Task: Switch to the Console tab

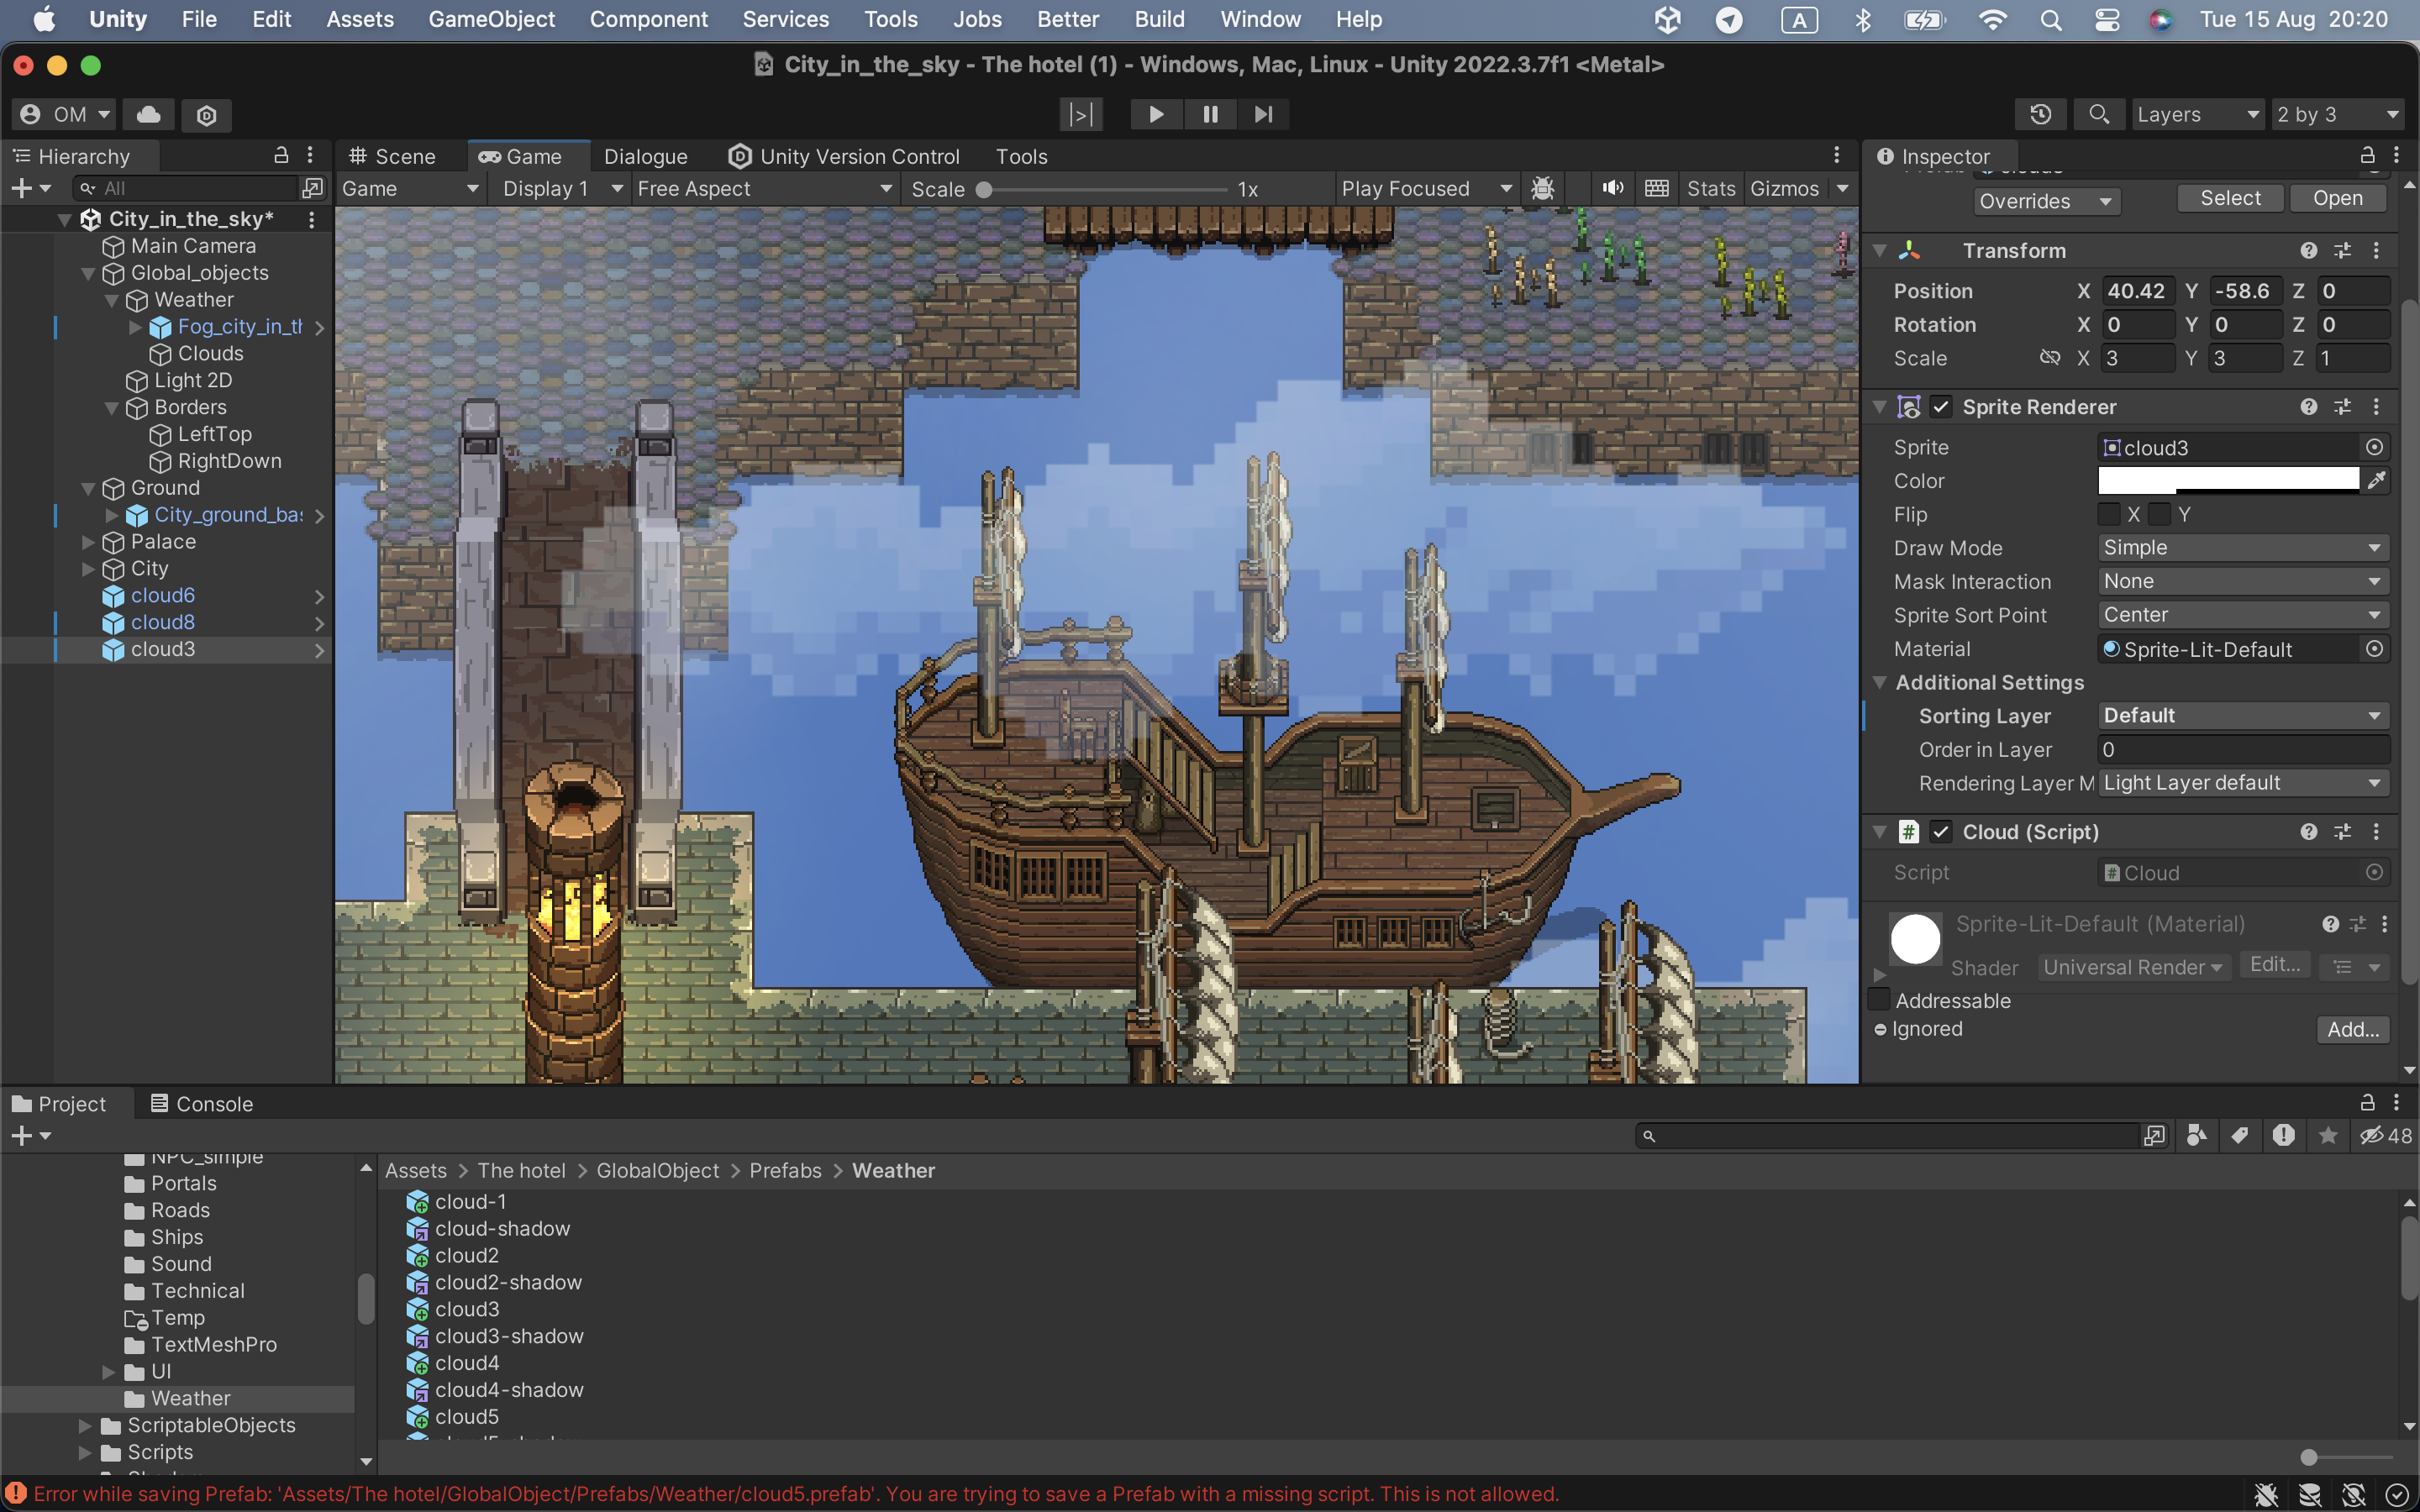Action: pyautogui.click(x=201, y=1104)
